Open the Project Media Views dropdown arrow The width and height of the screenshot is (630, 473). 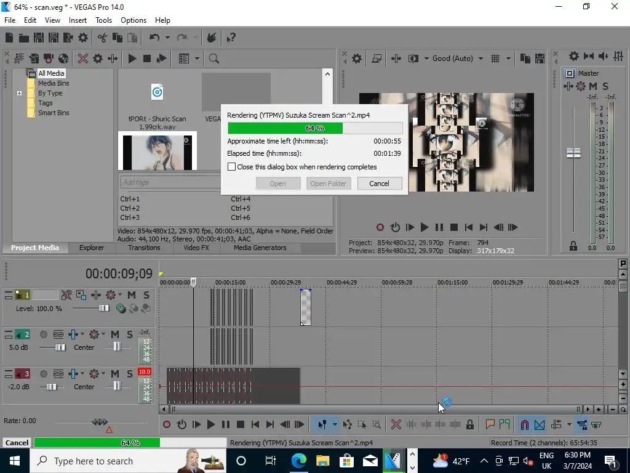click(x=197, y=59)
